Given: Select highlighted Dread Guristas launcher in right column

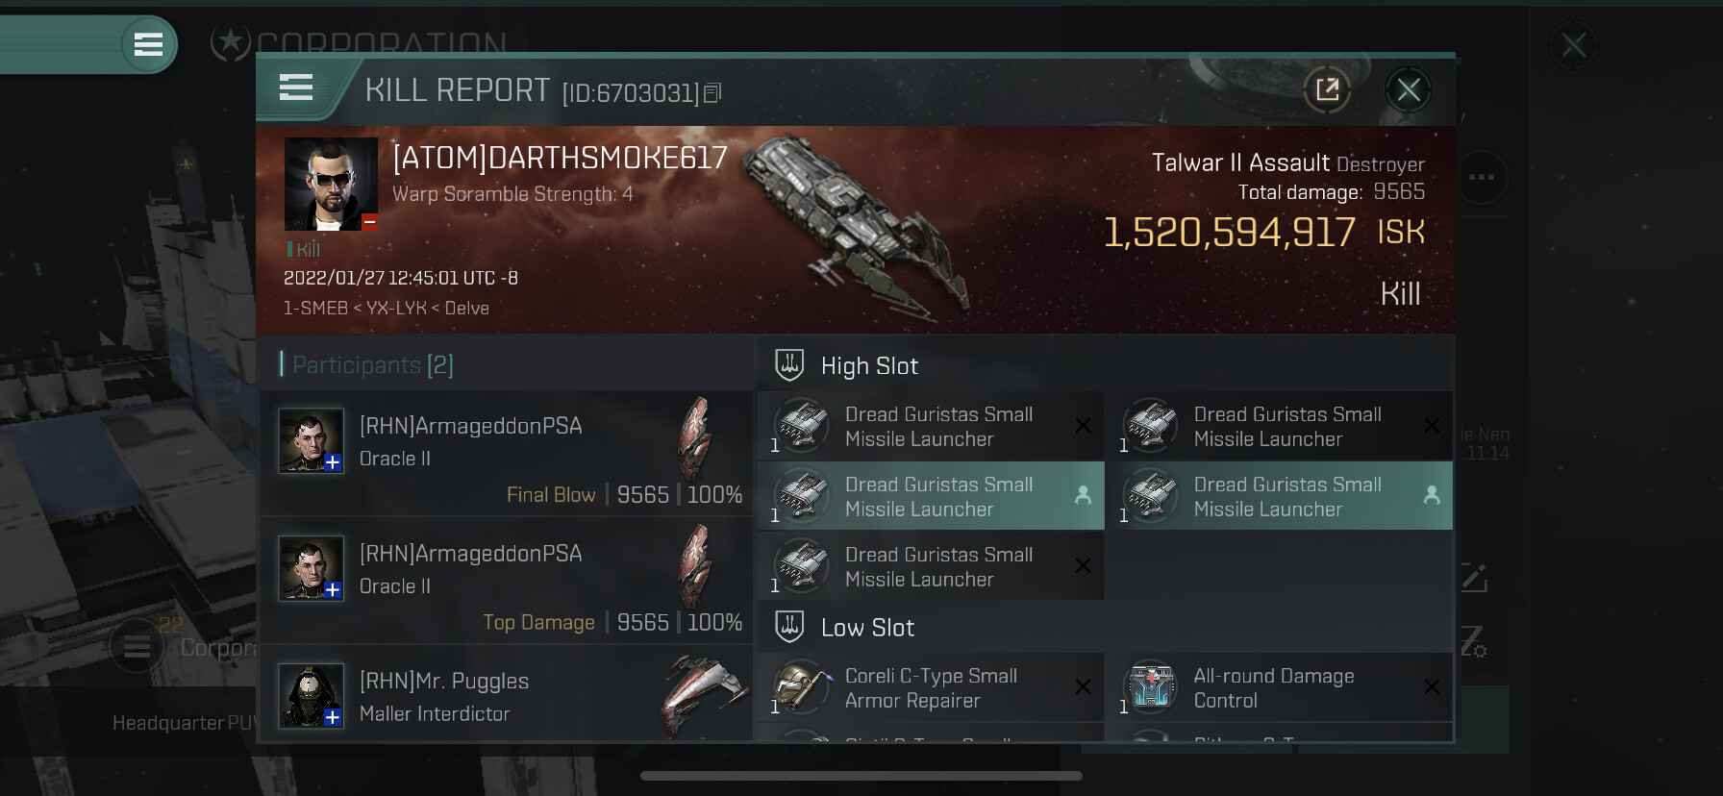Looking at the screenshot, I should [x=1280, y=496].
